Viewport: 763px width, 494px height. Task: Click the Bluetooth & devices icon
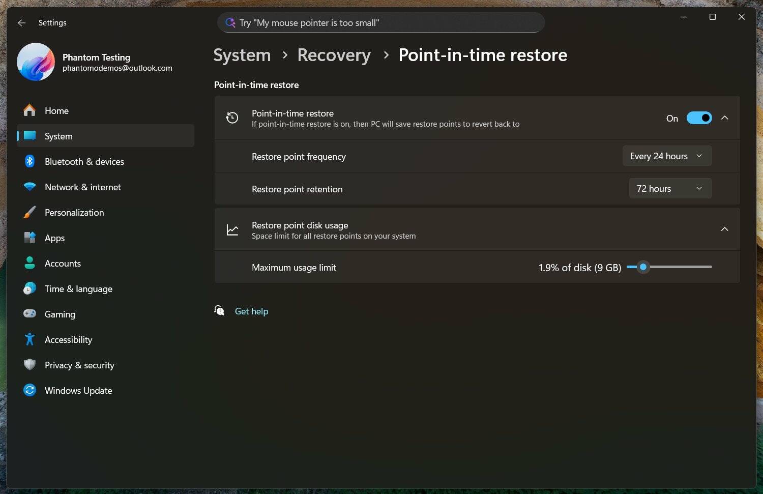(30, 161)
